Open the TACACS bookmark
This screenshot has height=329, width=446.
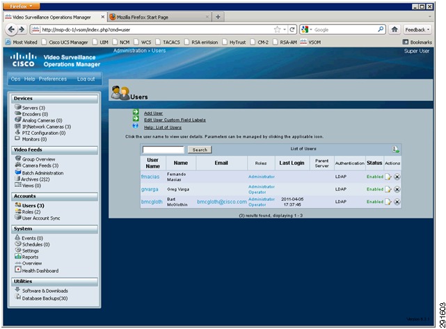168,42
